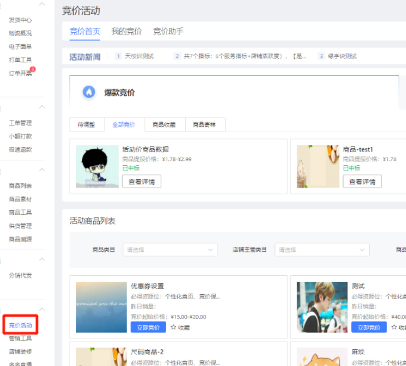406x366 pixels.
Task: Open 分销代发 in the sidebar
Action: 21,275
